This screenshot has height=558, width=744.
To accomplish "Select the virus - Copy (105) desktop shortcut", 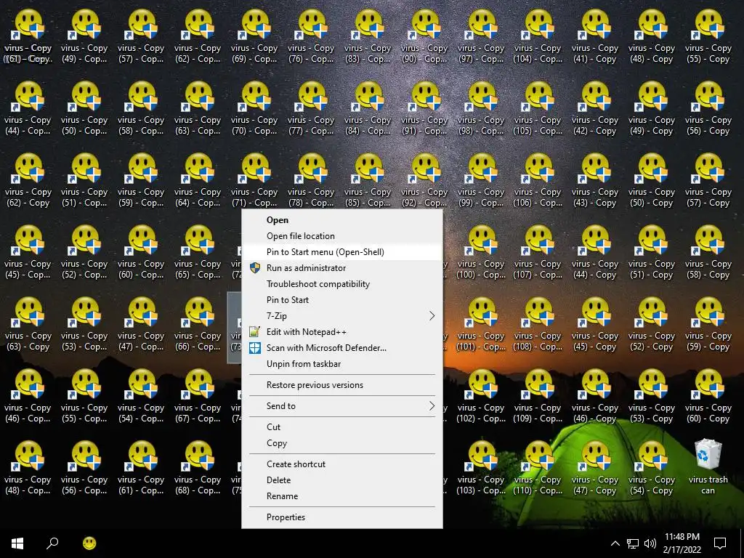I will point(538,109).
